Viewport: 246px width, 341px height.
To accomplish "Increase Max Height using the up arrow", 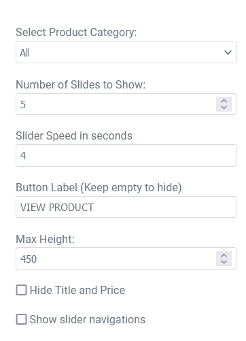I will tap(224, 255).
